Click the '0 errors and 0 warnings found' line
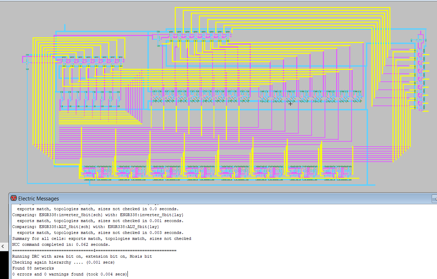The height and width of the screenshot is (279, 437). point(70,274)
